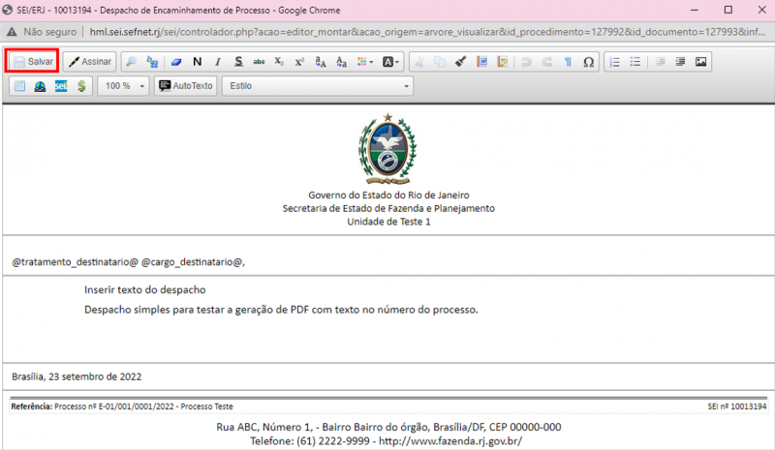Apply strikethrough to text
Screen dimensions: 775x450
tap(259, 61)
